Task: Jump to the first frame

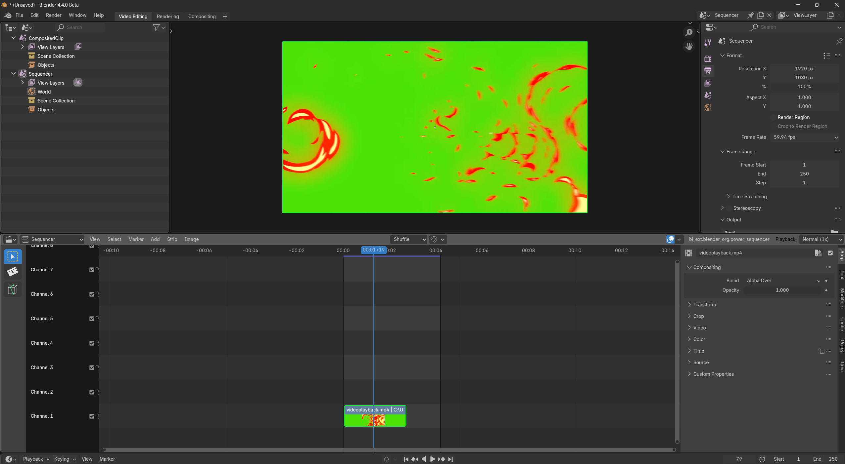Action: [x=406, y=459]
